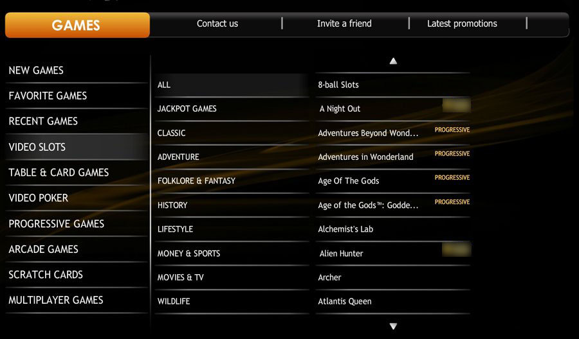This screenshot has width=579, height=339.
Task: Open the GAMES tab
Action: click(77, 26)
